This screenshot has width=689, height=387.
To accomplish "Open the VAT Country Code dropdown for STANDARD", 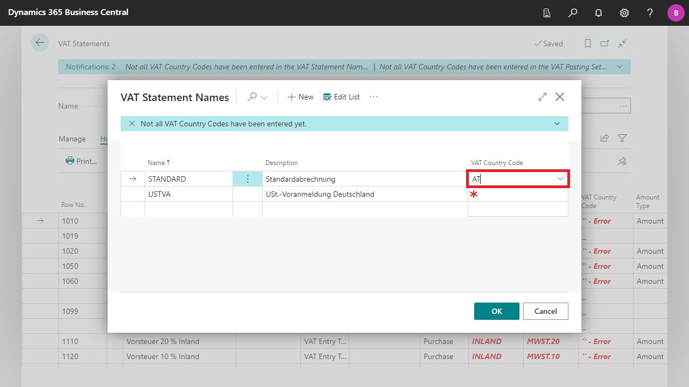I will pos(559,178).
